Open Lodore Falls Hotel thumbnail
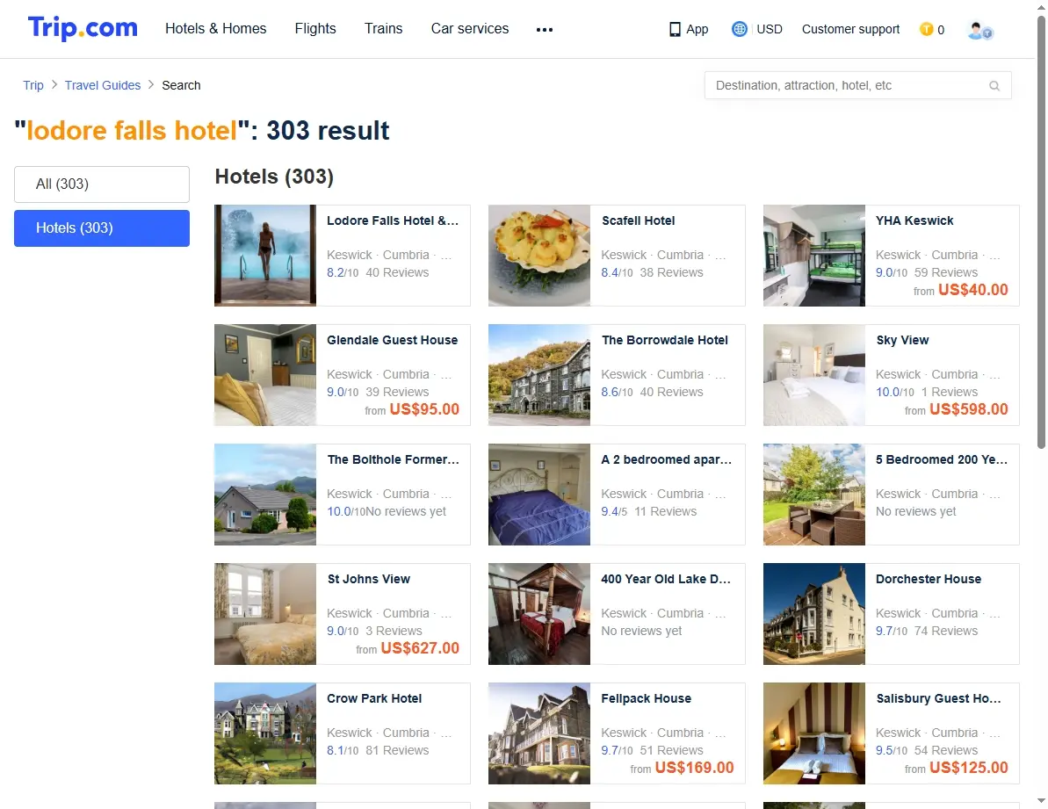 coord(265,256)
